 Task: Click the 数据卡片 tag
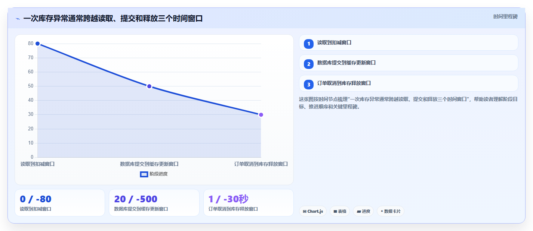pyautogui.click(x=391, y=211)
